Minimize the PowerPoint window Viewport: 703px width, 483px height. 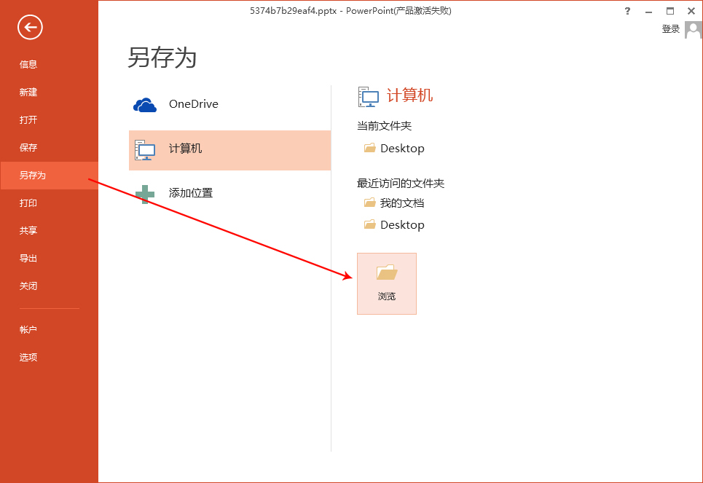[x=648, y=11]
